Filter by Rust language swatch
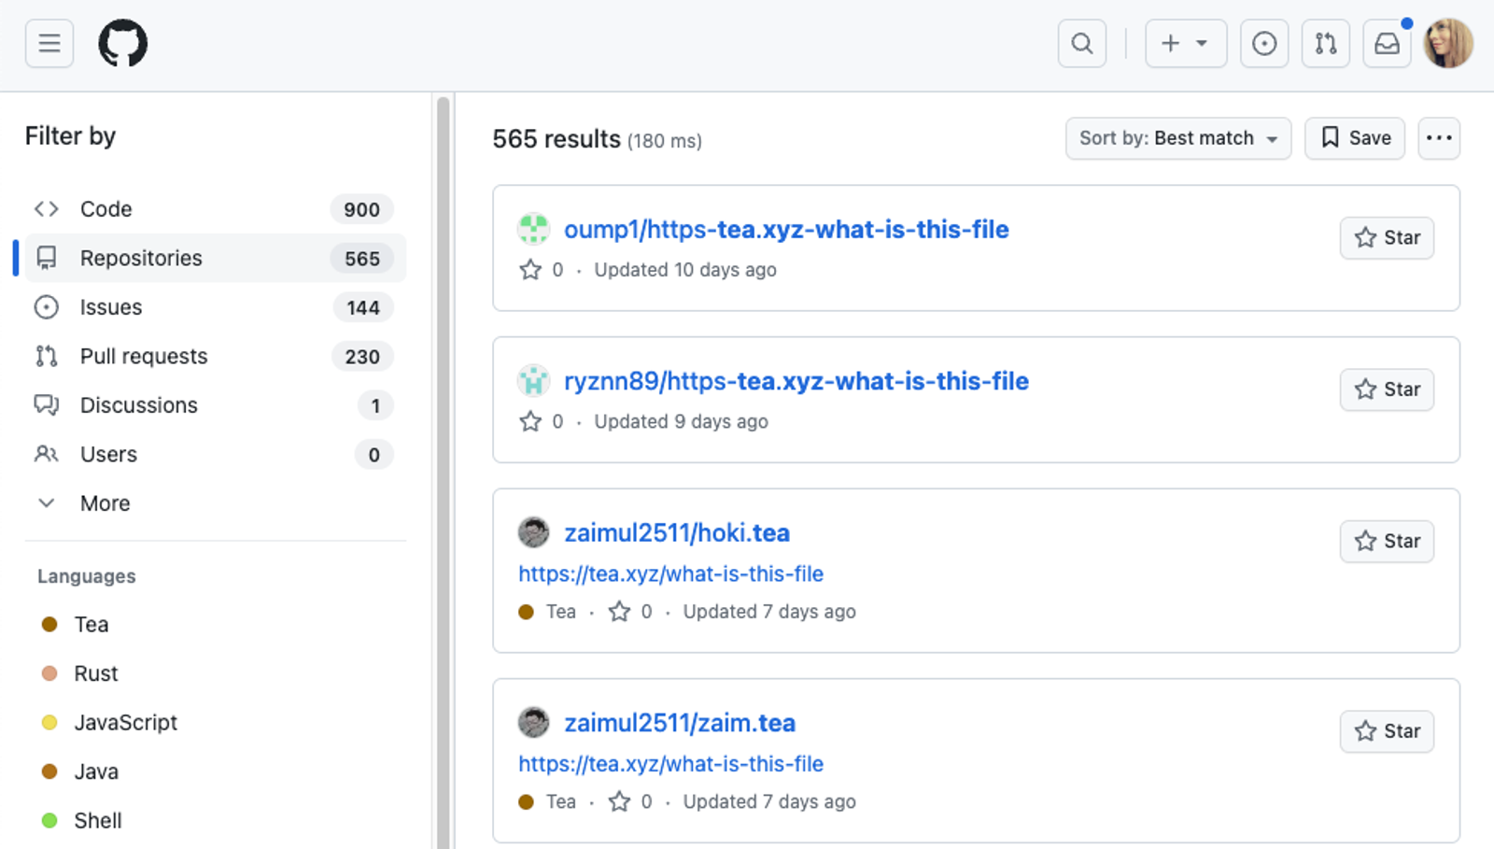 tap(49, 673)
